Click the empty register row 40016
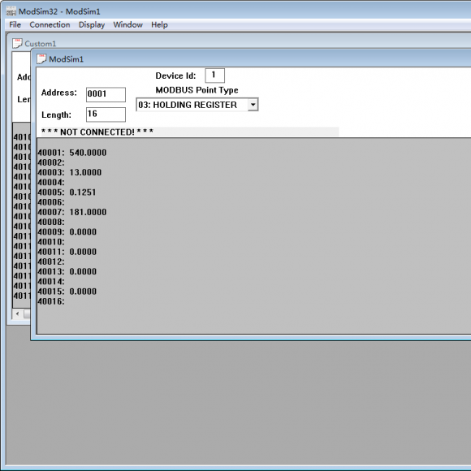The image size is (471, 471). click(51, 301)
